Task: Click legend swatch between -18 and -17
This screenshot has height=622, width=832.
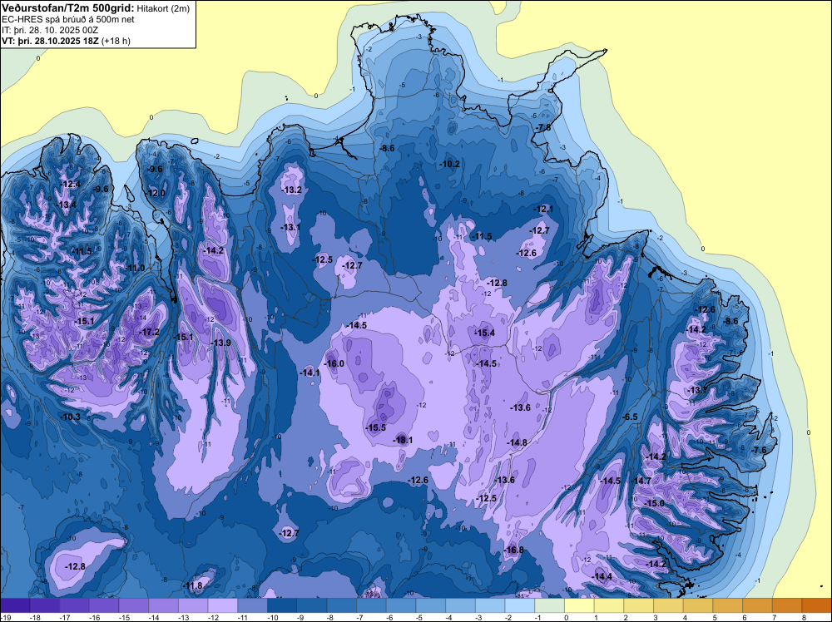Action: pos(45,604)
